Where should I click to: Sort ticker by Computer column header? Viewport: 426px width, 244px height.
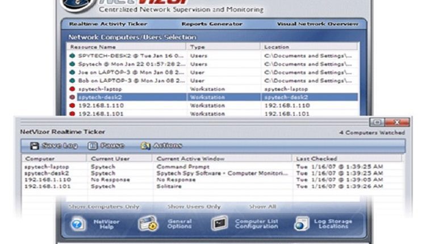(x=55, y=158)
